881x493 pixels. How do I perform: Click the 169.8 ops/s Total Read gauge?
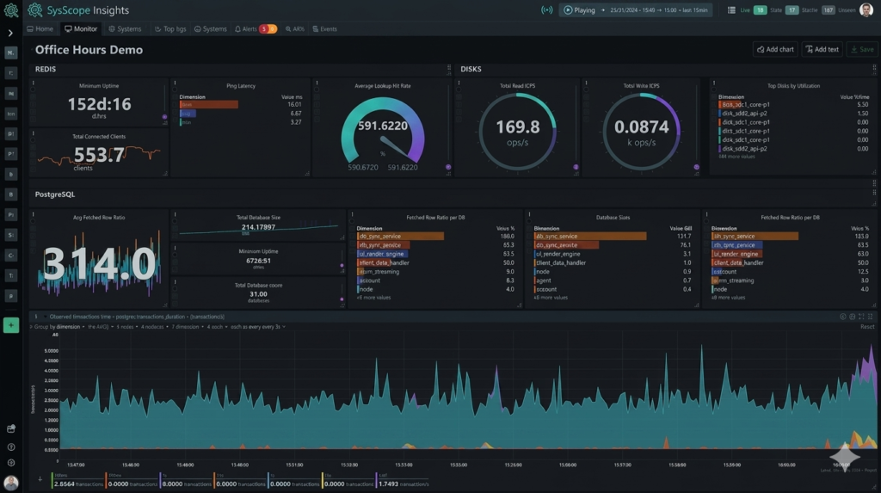click(517, 132)
